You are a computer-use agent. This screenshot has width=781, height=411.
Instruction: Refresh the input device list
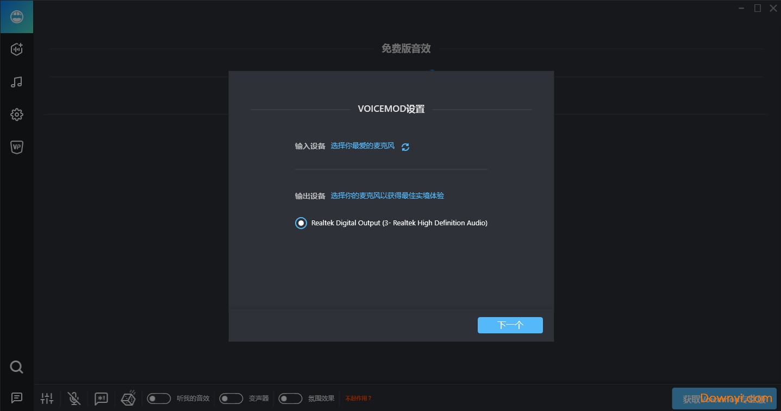click(405, 146)
